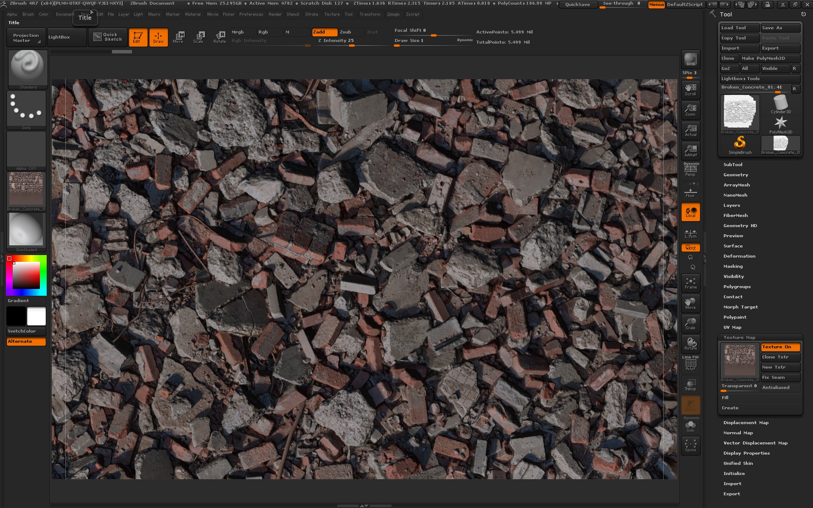Expand the Masking section

pyautogui.click(x=733, y=266)
